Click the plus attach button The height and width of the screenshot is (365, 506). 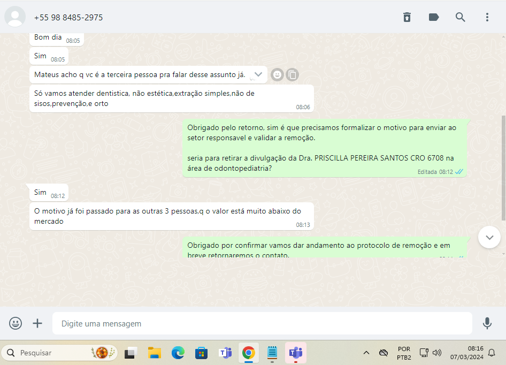[37, 323]
